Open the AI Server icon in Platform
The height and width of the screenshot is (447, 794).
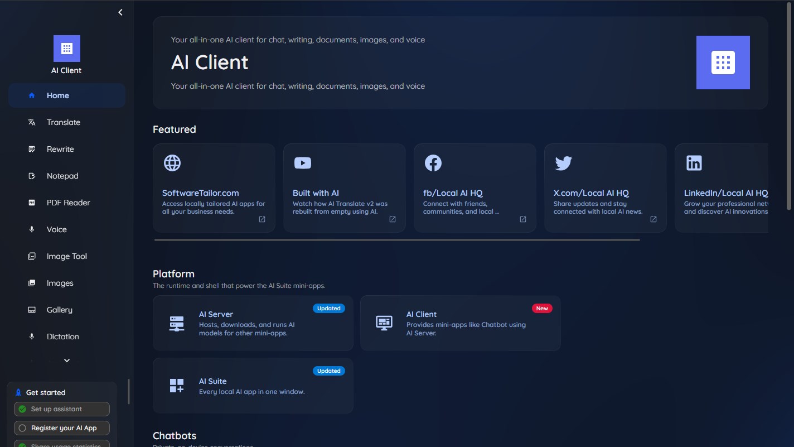(x=177, y=323)
